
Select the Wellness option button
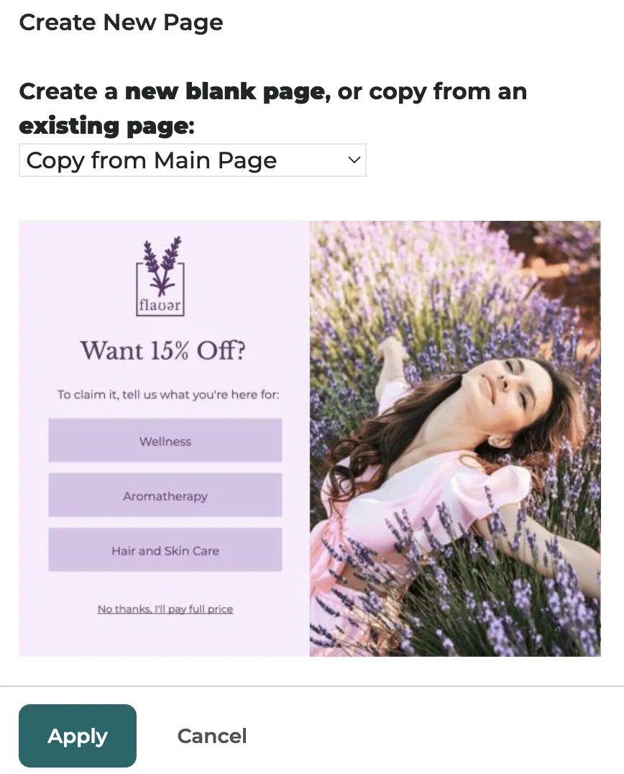pyautogui.click(x=165, y=440)
